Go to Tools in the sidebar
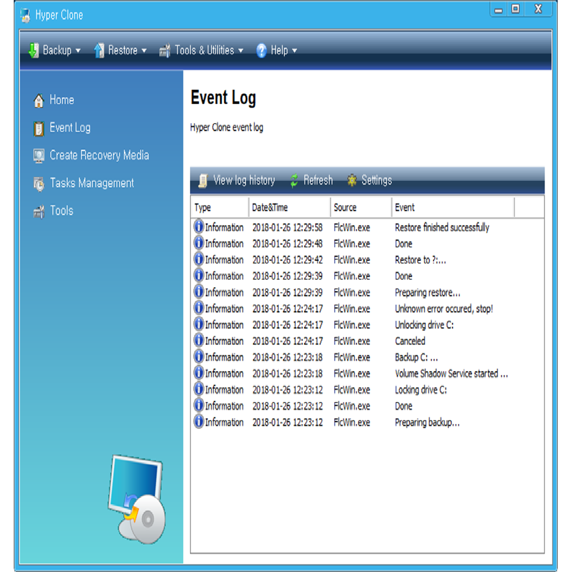 click(x=61, y=210)
